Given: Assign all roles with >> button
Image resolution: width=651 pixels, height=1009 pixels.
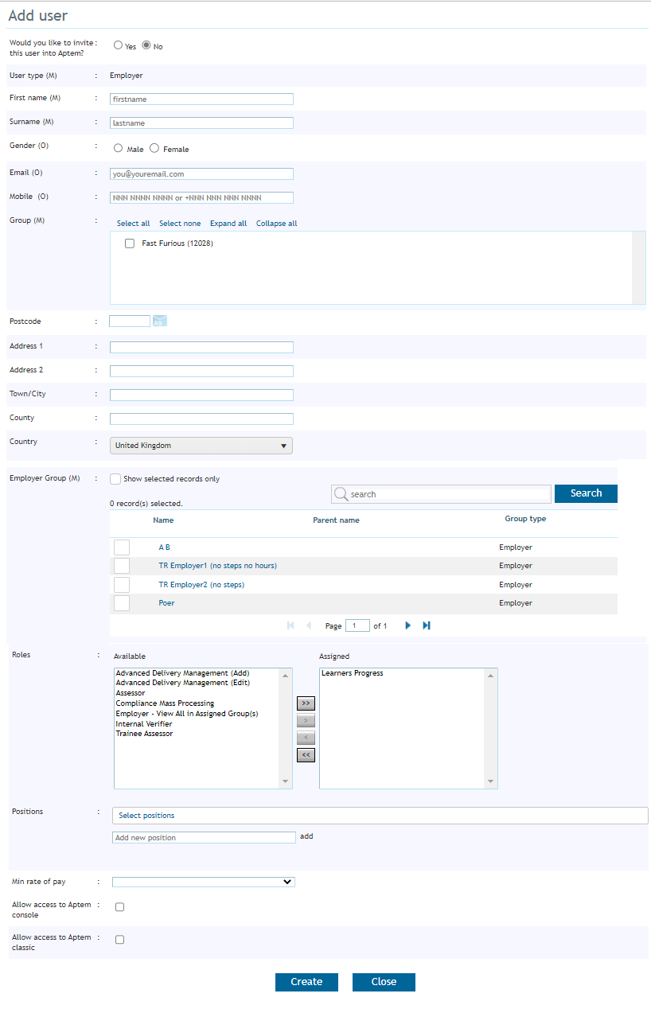Looking at the screenshot, I should 306,703.
